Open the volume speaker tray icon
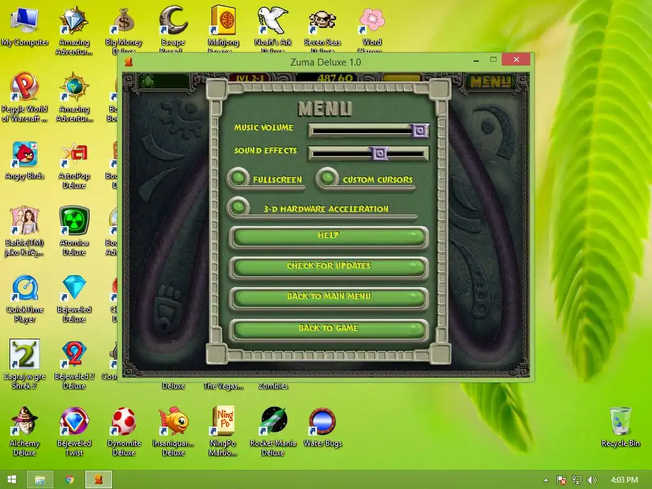The width and height of the screenshot is (652, 489). (x=592, y=480)
